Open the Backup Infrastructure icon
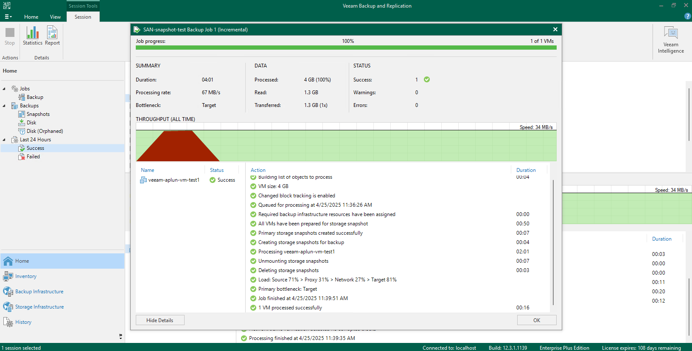This screenshot has width=692, height=351. tap(8, 292)
